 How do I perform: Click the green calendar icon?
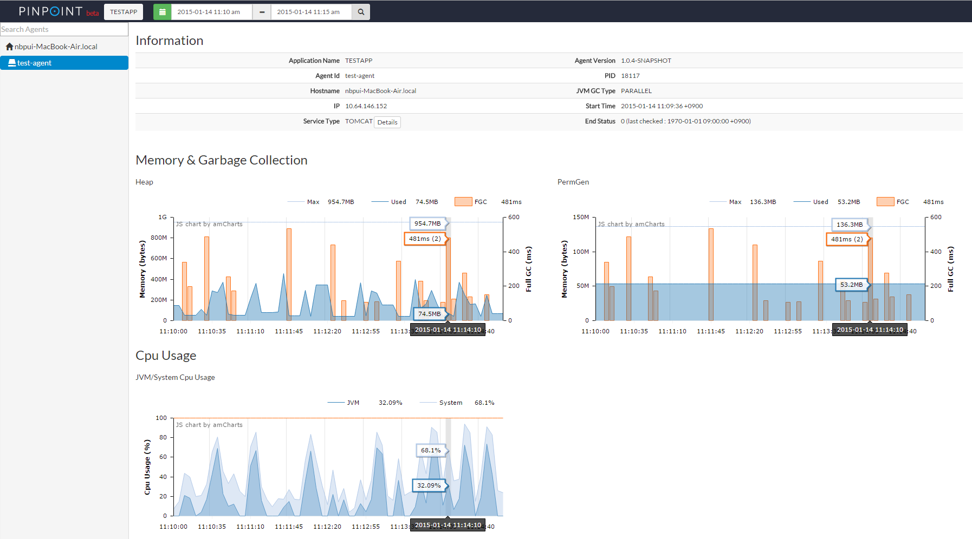pos(162,12)
